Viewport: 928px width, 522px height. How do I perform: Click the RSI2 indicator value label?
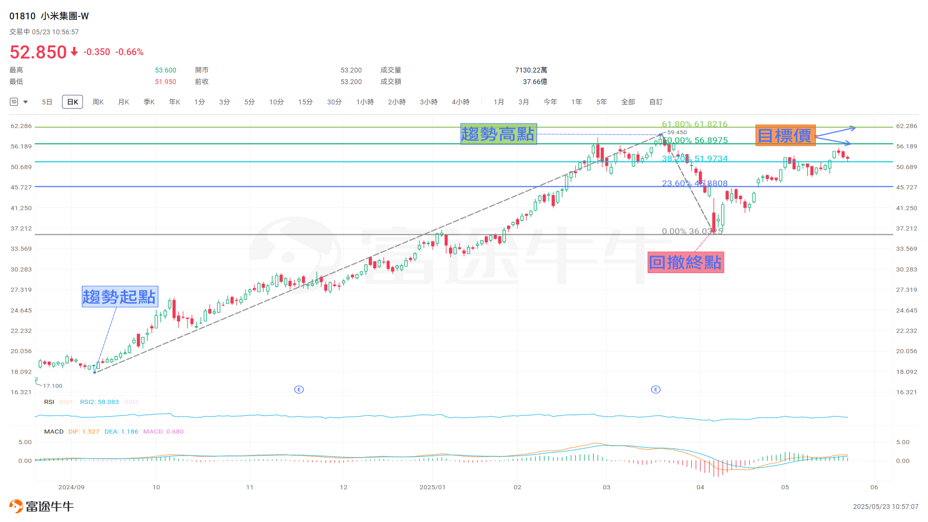pos(99,402)
